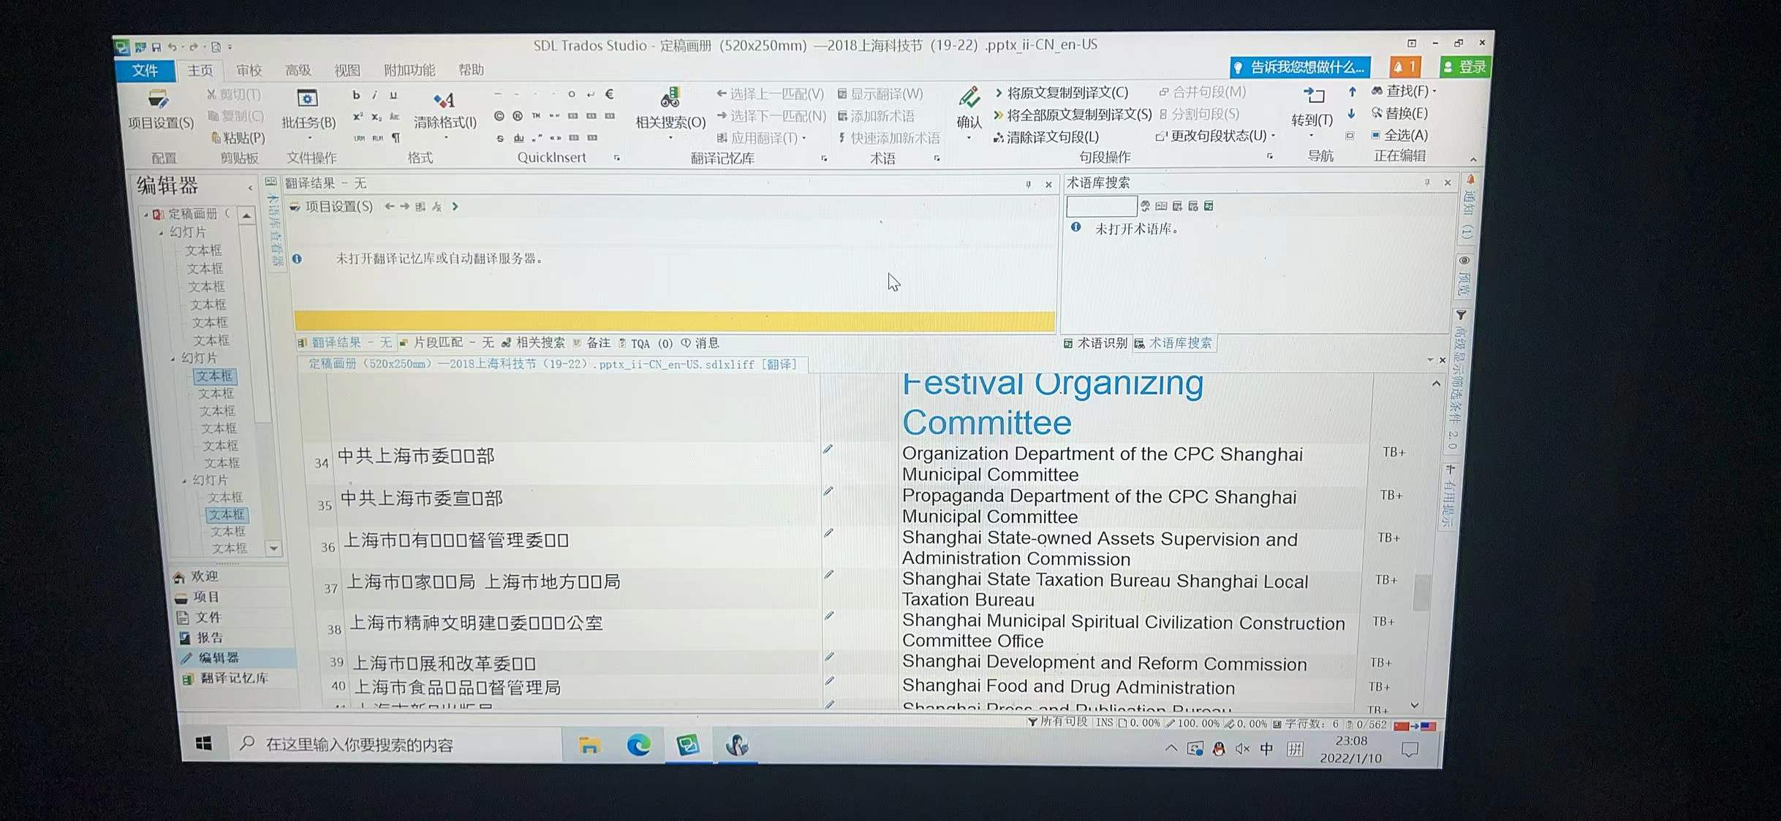Navigate to previous segment up arrow
Image resolution: width=1781 pixels, height=821 pixels.
tap(1352, 92)
